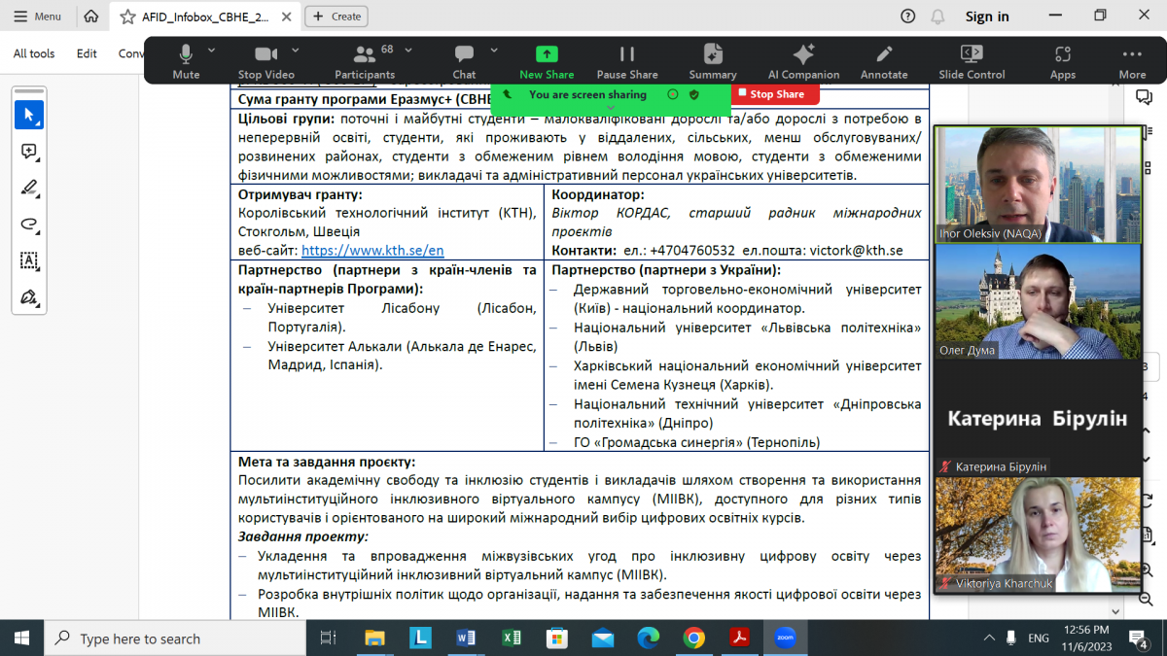1167x656 pixels.
Task: Open the Zoom Chat panel
Action: 464,60
